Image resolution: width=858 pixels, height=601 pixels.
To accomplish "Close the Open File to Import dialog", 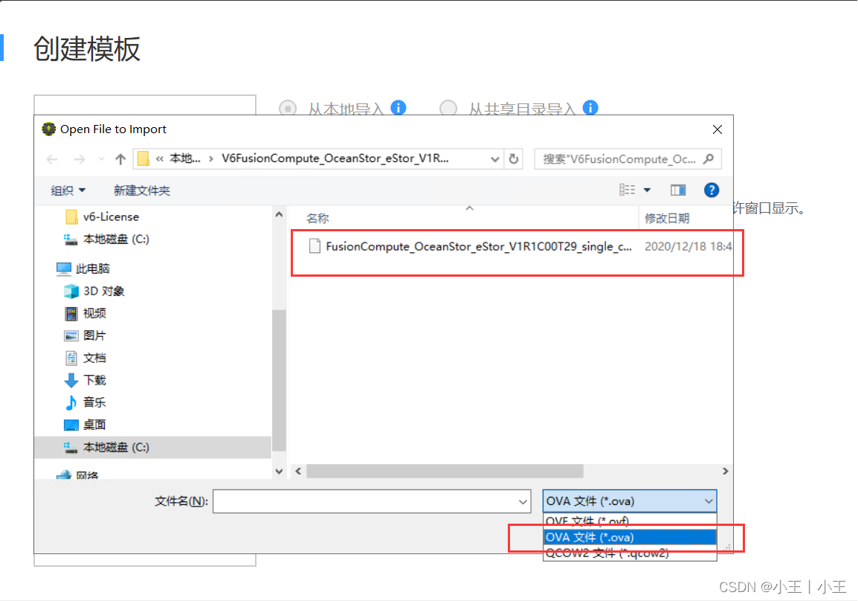I will (717, 129).
